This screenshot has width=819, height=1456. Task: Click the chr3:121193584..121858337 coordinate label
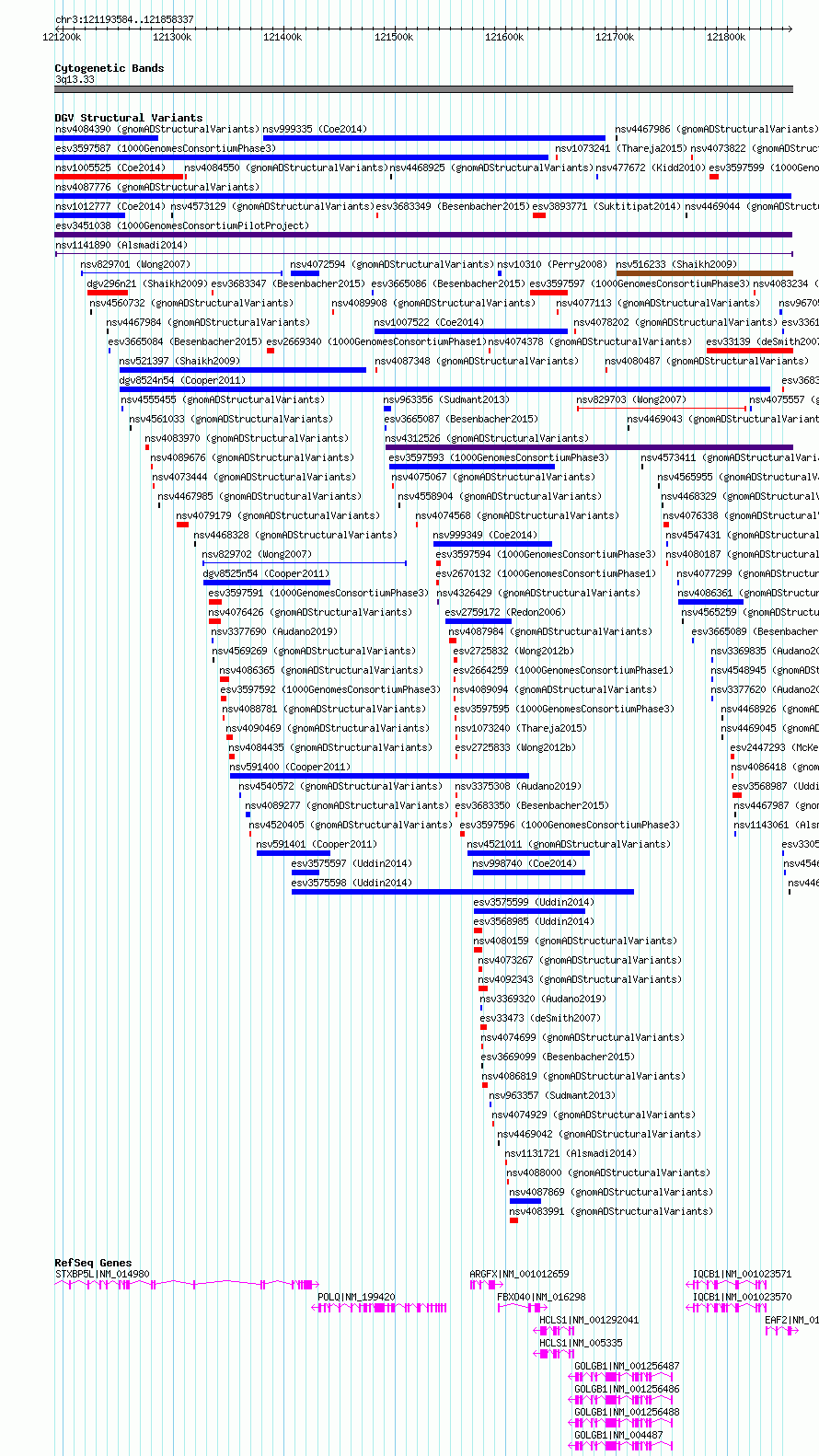pyautogui.click(x=124, y=19)
